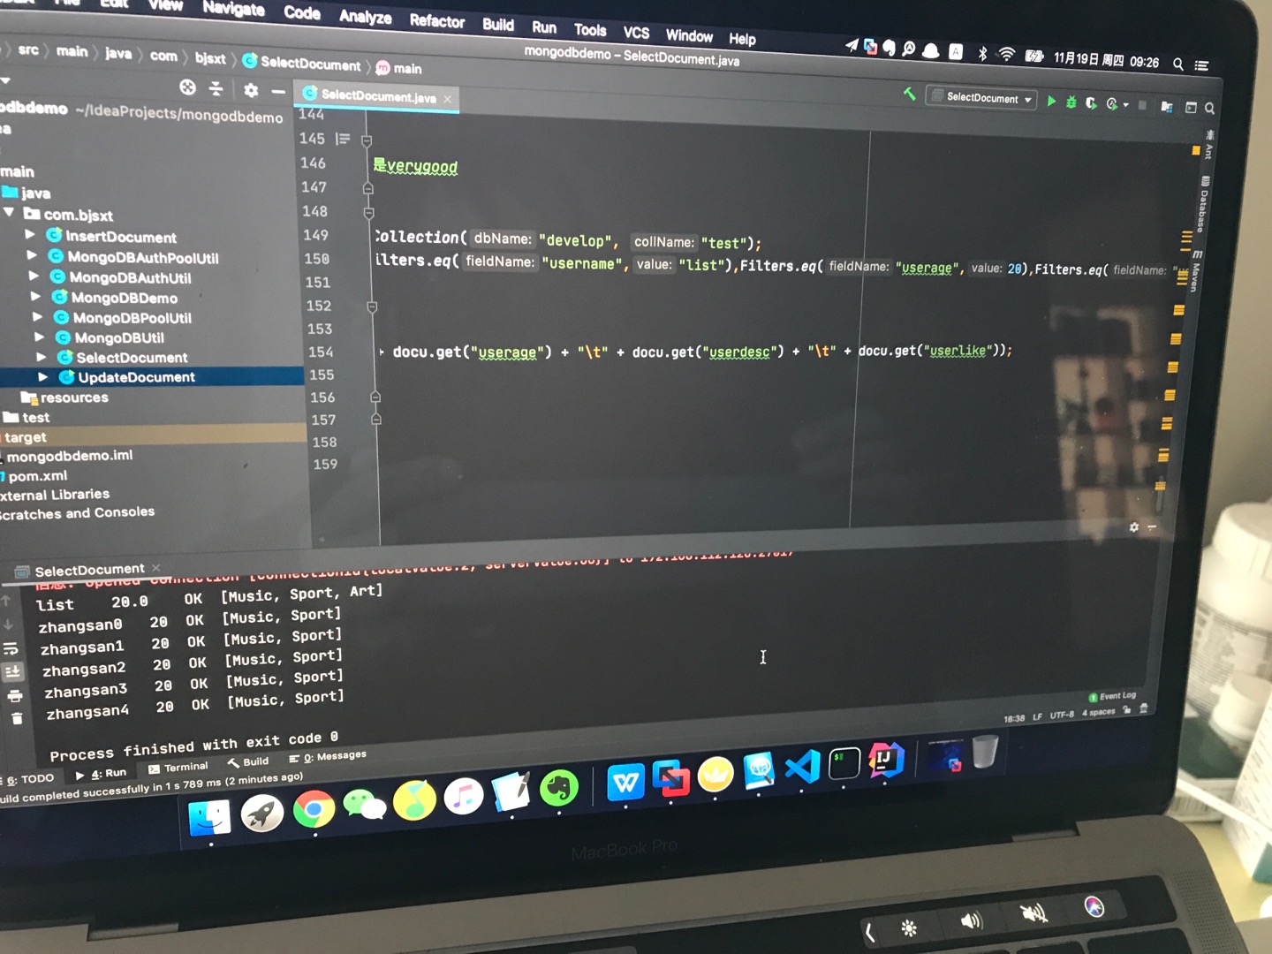Open the terminal app in Dock
The width and height of the screenshot is (1272, 954).
(x=844, y=763)
